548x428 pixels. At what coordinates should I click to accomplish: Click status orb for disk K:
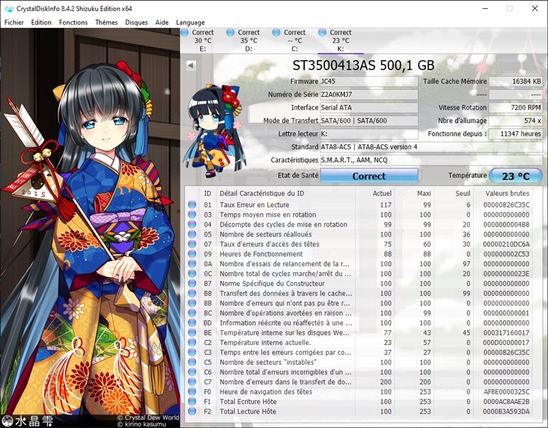[323, 32]
